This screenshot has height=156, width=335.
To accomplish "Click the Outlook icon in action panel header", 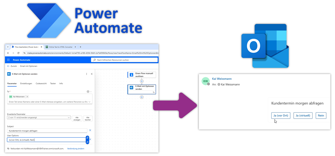I will point(9,74).
